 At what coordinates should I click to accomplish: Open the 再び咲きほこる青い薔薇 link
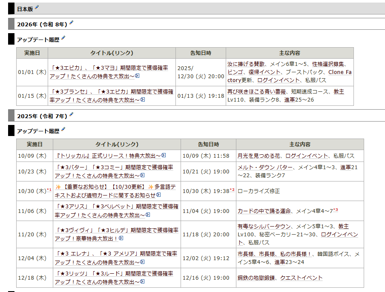(x=257, y=92)
